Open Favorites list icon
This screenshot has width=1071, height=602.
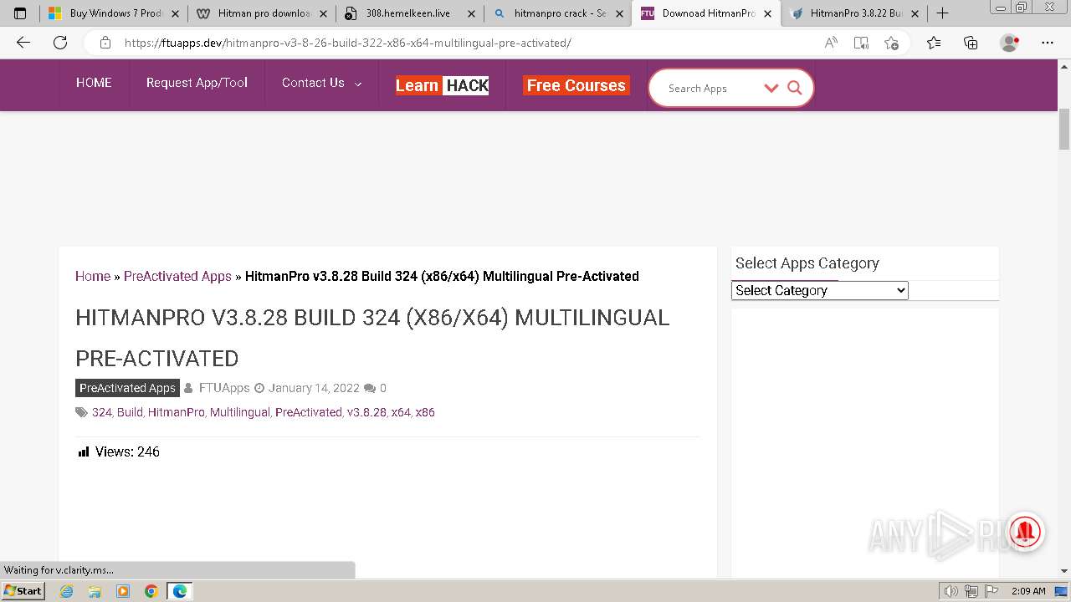pos(934,43)
